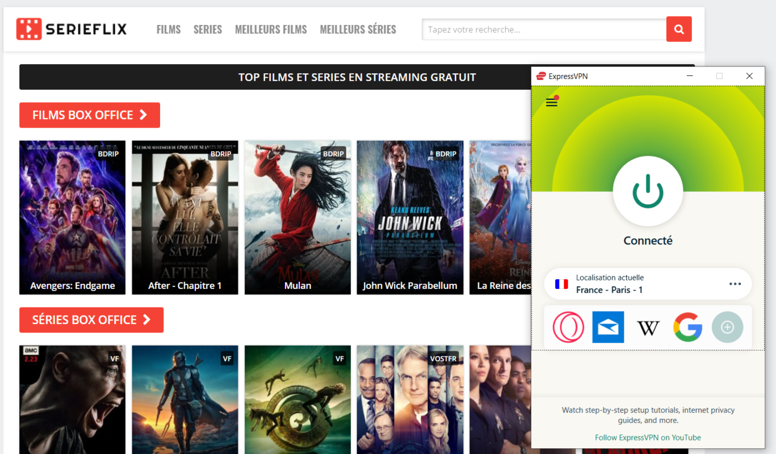Go to MEILLEURS SÉRIES
This screenshot has width=776, height=454.
pos(358,30)
